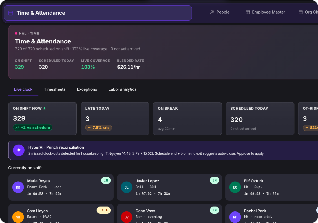Open the OT-Risk stat card
The height and width of the screenshot is (223, 318).
(308, 119)
